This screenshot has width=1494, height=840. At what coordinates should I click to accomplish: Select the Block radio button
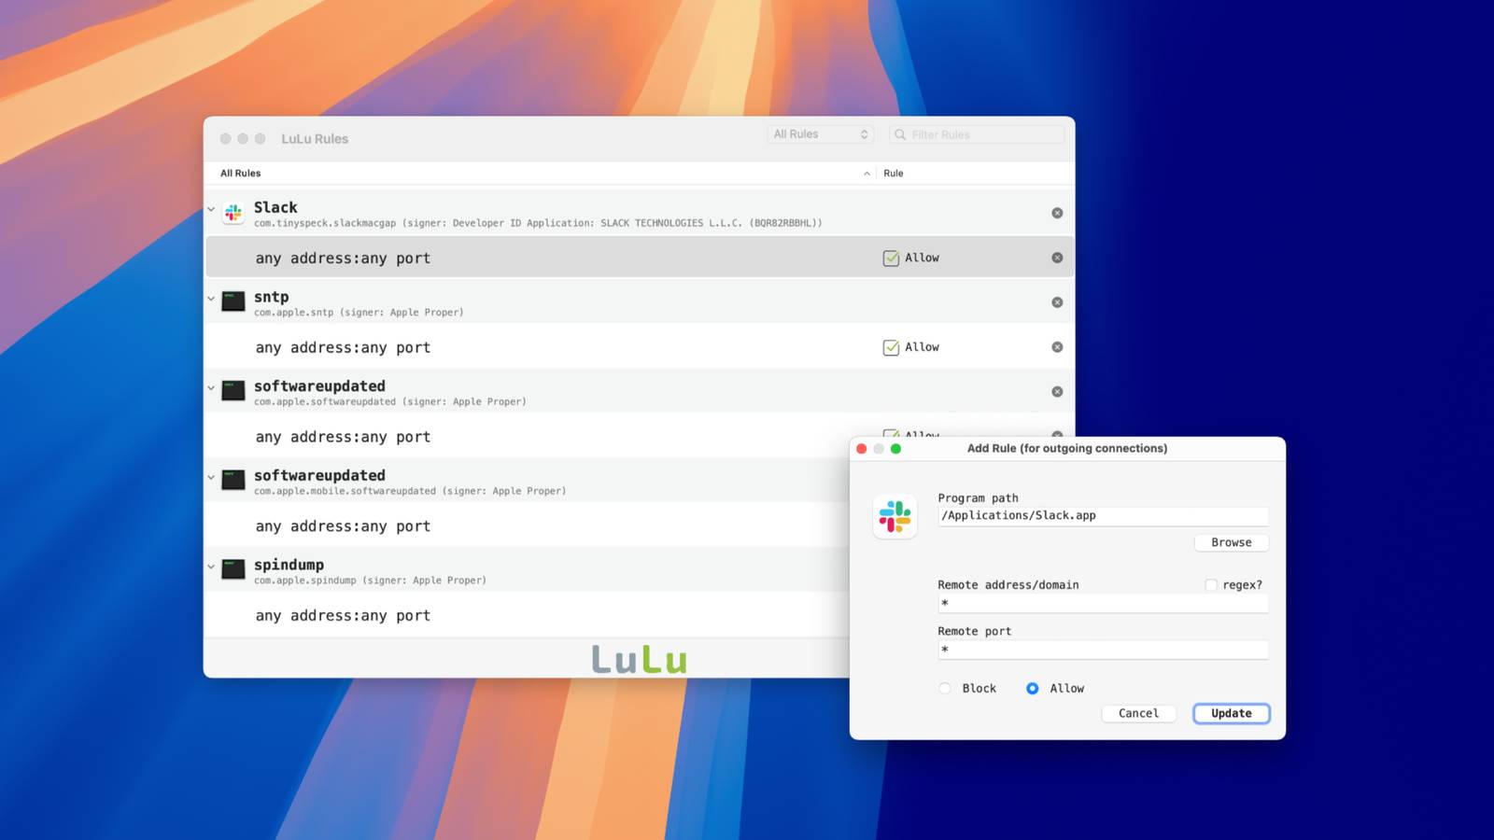(x=944, y=688)
